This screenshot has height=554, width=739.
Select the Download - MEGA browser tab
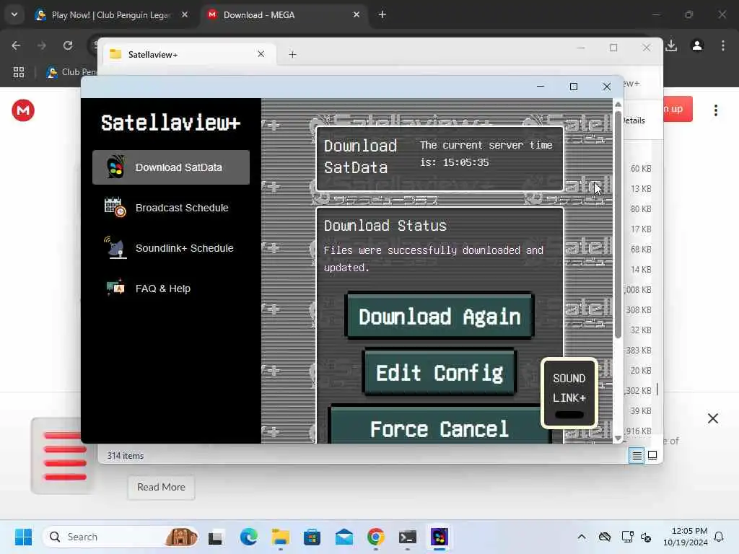coord(283,15)
